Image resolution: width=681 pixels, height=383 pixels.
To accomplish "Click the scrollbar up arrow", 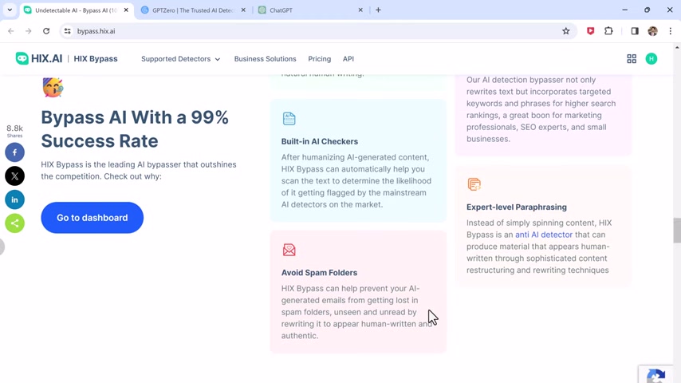I will 677,47.
